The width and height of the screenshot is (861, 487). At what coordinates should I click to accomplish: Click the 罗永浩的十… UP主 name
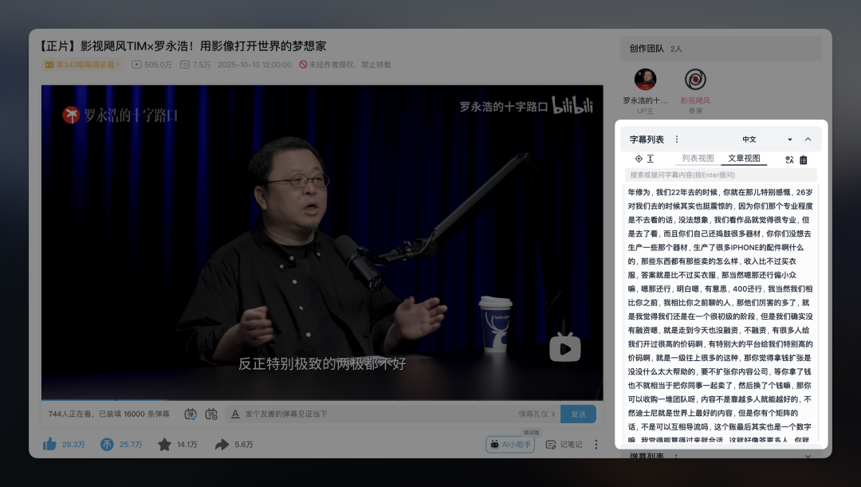pos(645,100)
